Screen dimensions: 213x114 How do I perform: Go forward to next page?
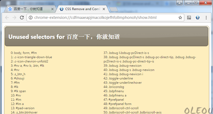click(x=14, y=18)
